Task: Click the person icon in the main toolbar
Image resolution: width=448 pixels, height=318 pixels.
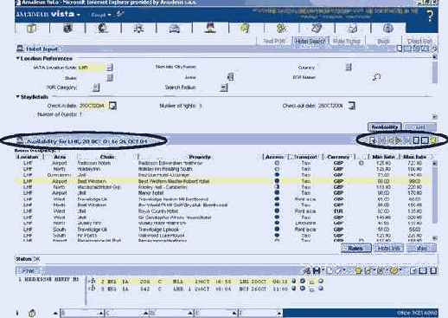Action: click(210, 29)
